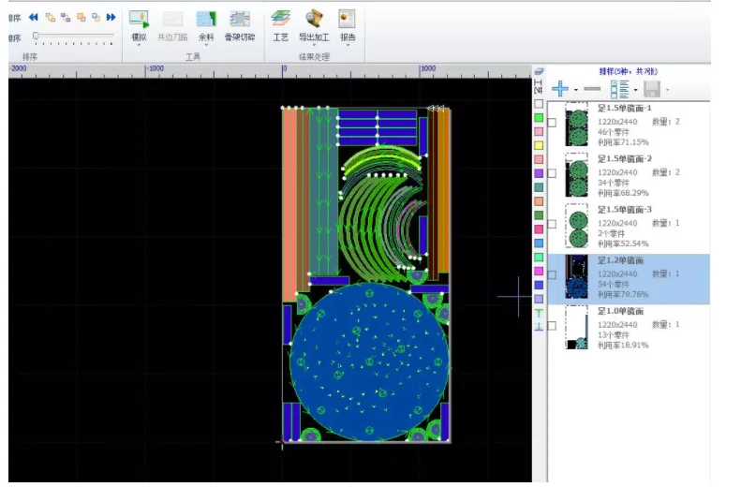Jump to first nest with double-left arrow
The height and width of the screenshot is (487, 756).
pyautogui.click(x=34, y=17)
